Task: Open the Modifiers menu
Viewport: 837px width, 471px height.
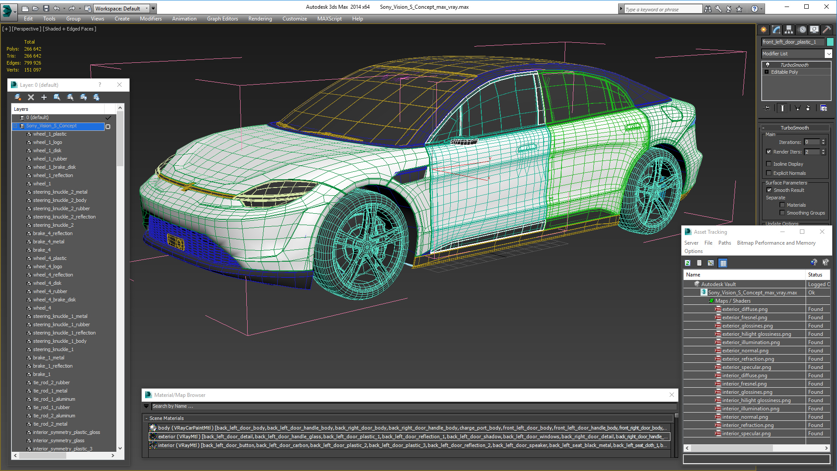Action: pos(151,19)
